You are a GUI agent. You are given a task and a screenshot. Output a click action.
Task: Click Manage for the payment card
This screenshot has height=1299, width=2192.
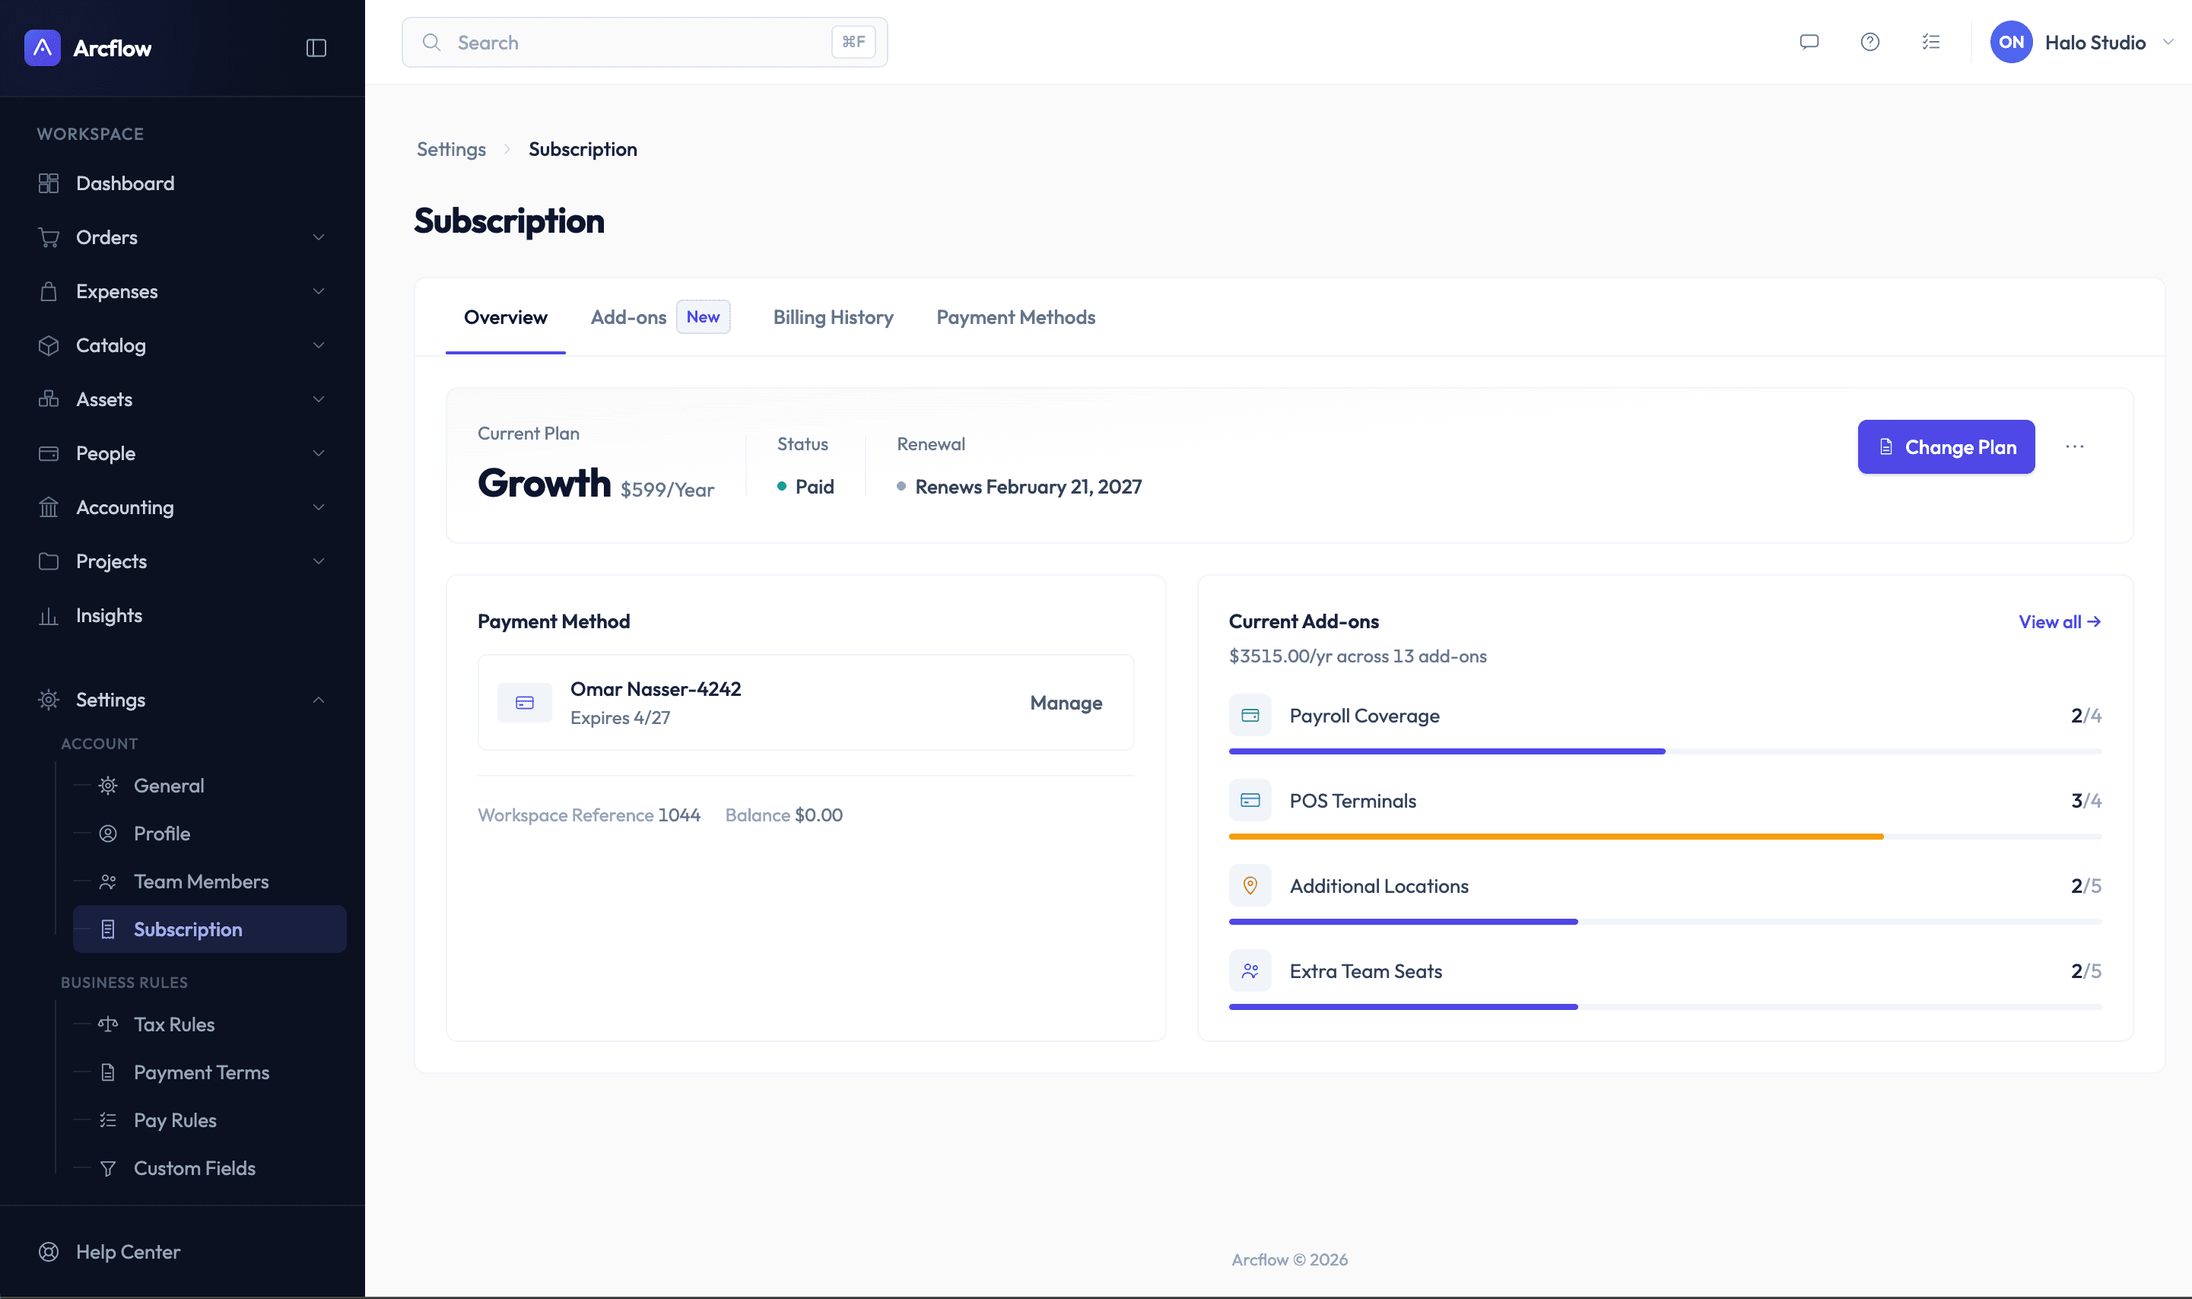[x=1066, y=703]
